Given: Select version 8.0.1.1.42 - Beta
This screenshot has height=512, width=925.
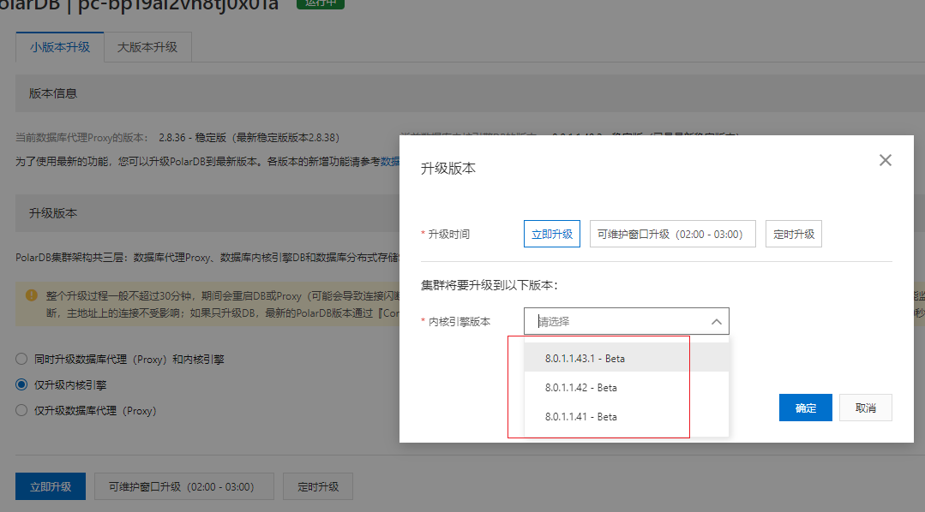Looking at the screenshot, I should [627, 387].
